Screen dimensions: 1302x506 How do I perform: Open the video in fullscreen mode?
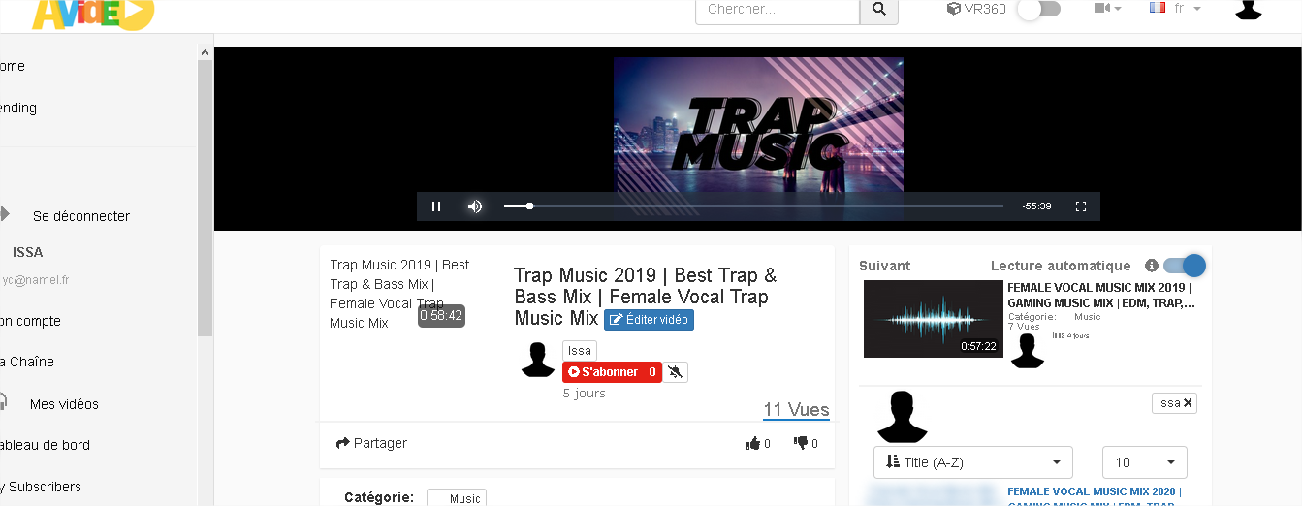tap(1081, 206)
